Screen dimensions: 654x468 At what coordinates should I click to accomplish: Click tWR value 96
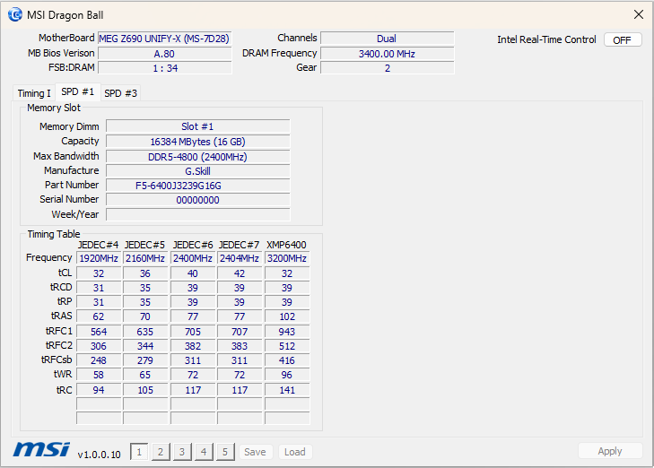click(287, 375)
